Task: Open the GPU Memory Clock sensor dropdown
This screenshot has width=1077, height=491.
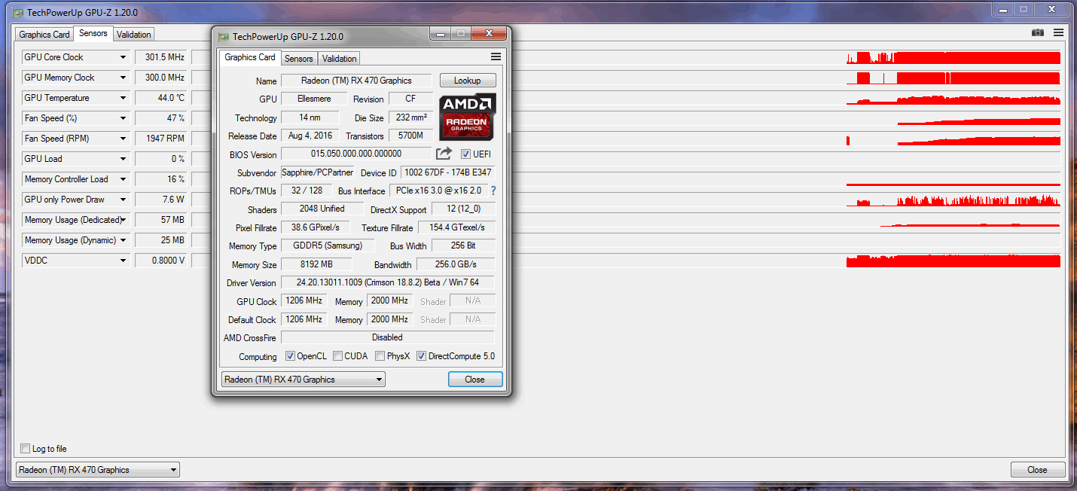Action: click(123, 78)
